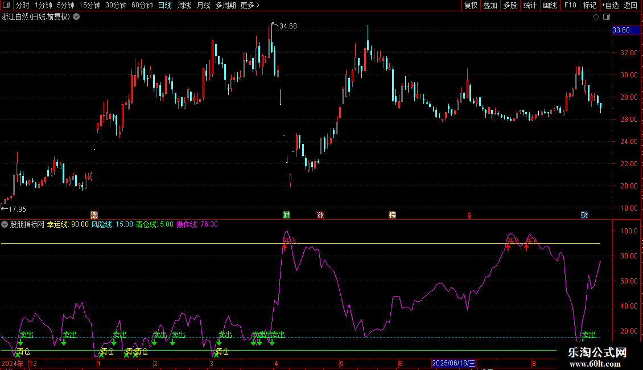Click the 激 event marker icon

(x=94, y=215)
